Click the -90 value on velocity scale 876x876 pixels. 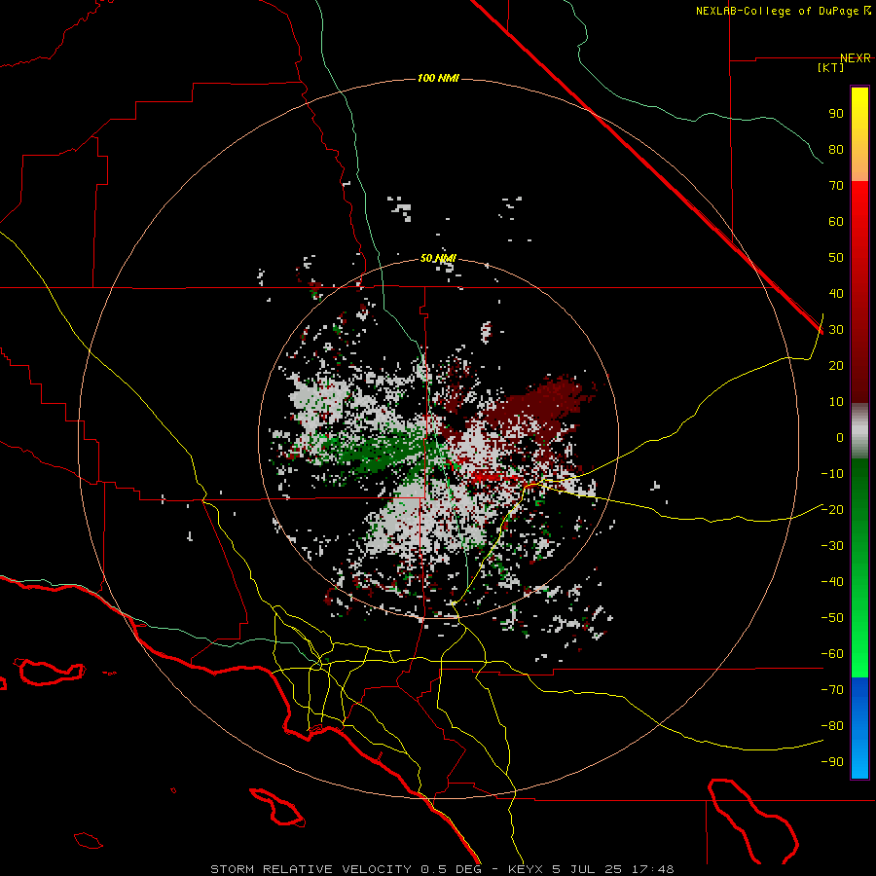pyautogui.click(x=832, y=762)
